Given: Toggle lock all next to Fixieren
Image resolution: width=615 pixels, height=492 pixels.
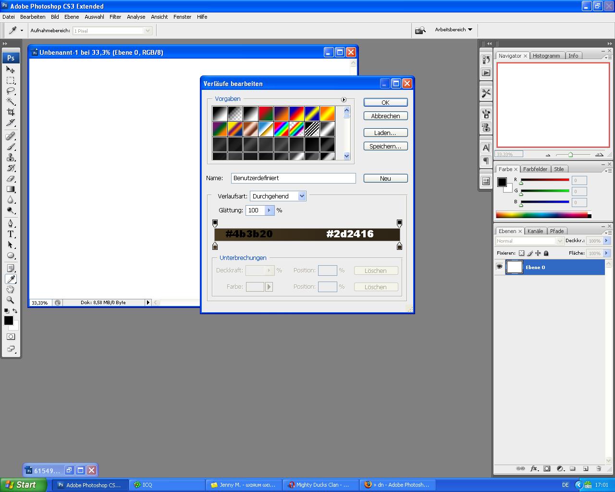Looking at the screenshot, I should tap(546, 253).
